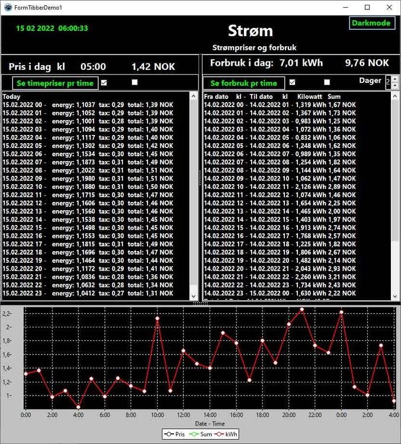The width and height of the screenshot is (401, 444).
Task: Click the FormTibberDemo1 app icon in title bar
Action: 7,7
